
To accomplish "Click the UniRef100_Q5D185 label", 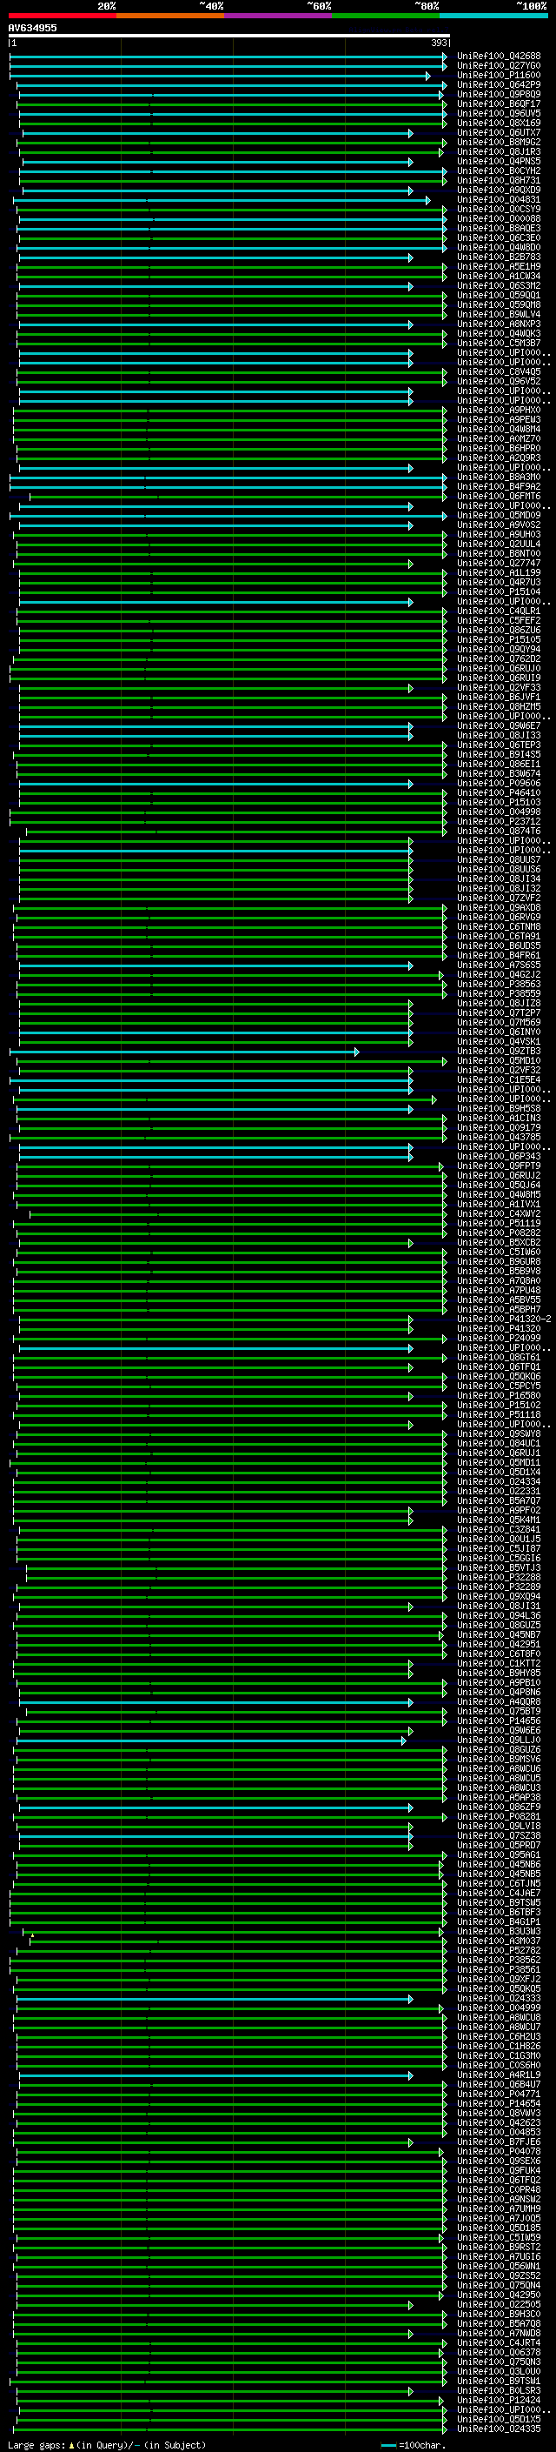I will tap(499, 2228).
